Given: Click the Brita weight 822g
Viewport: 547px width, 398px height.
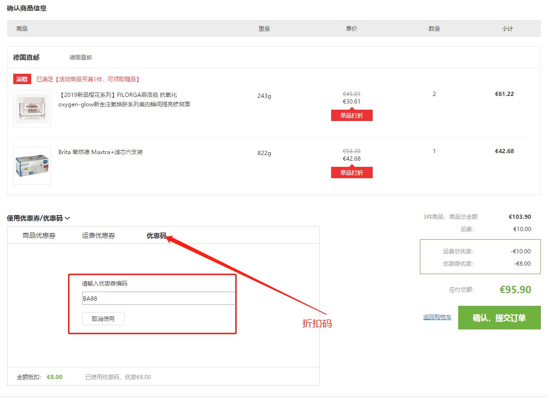Looking at the screenshot, I should (x=264, y=153).
